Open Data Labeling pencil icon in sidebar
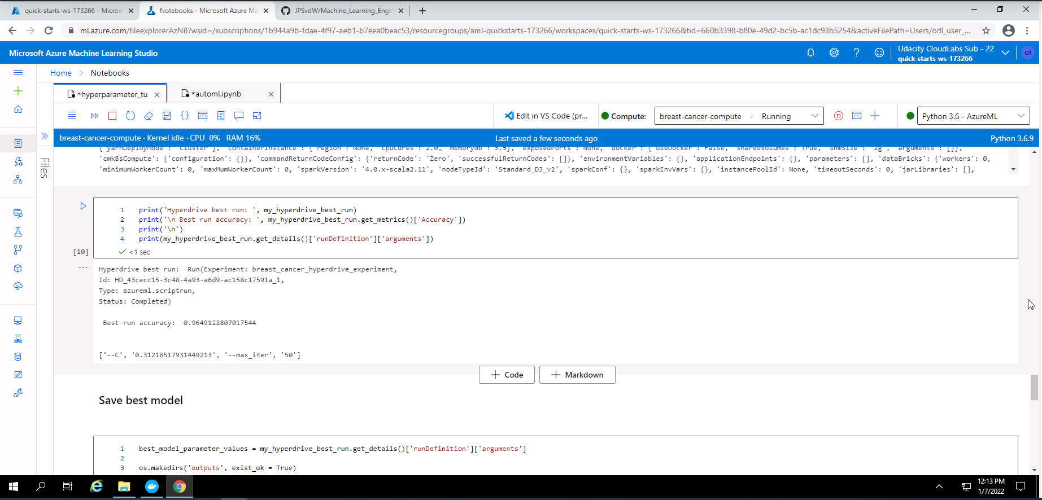This screenshot has height=500, width=1042. coord(18,375)
